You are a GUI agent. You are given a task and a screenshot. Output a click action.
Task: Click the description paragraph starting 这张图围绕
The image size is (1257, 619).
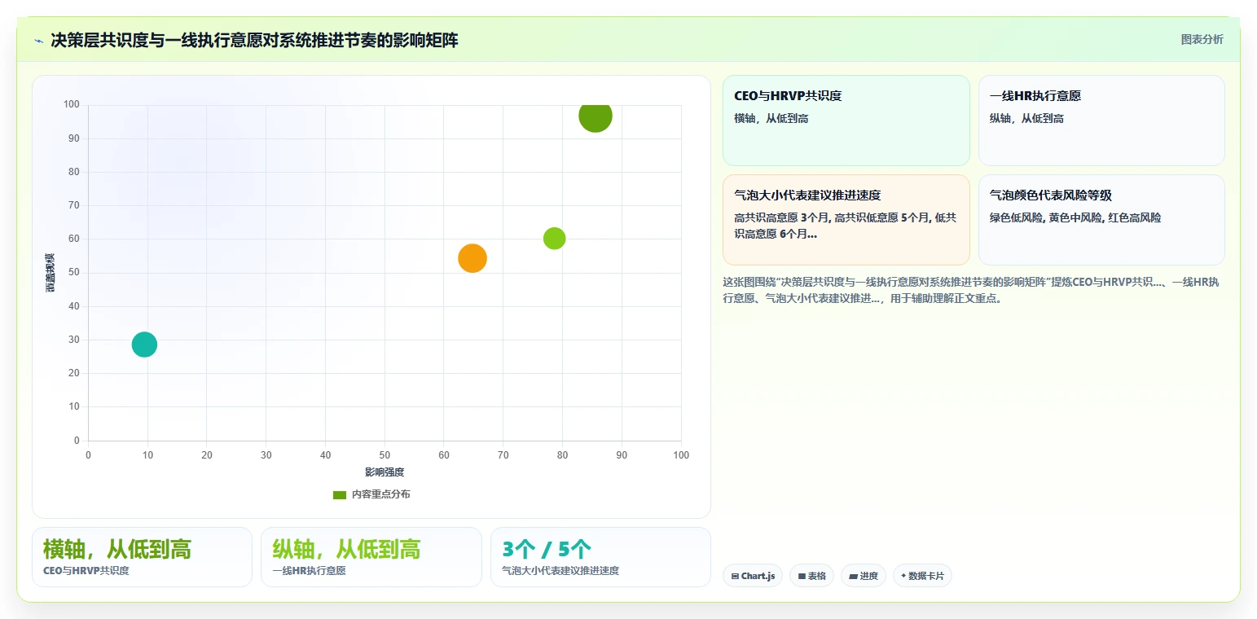pos(971,290)
